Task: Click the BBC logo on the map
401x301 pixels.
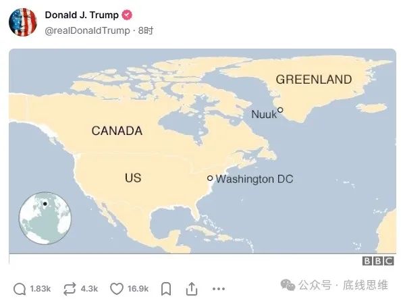Action: tap(378, 261)
